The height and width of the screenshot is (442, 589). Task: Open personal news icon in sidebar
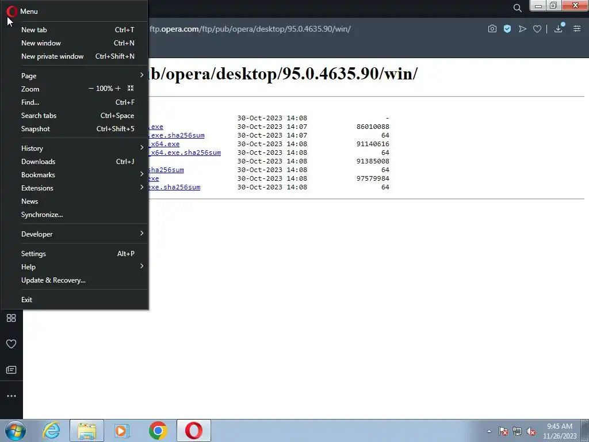(12, 370)
